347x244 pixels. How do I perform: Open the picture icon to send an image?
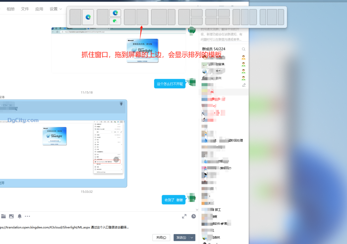[x=11, y=216]
